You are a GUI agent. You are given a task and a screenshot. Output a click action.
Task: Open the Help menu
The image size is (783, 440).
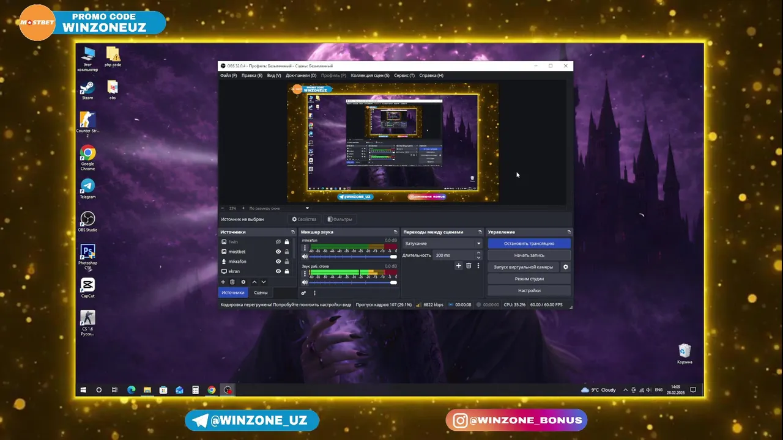(431, 75)
